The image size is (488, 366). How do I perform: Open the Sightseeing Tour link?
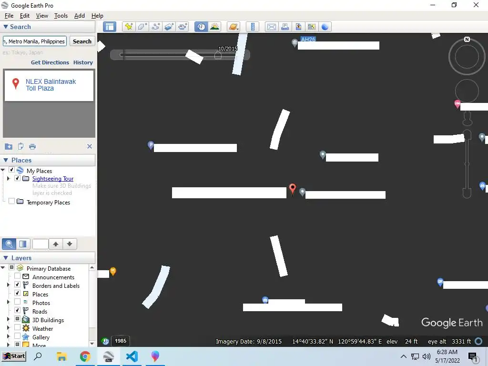(x=53, y=179)
